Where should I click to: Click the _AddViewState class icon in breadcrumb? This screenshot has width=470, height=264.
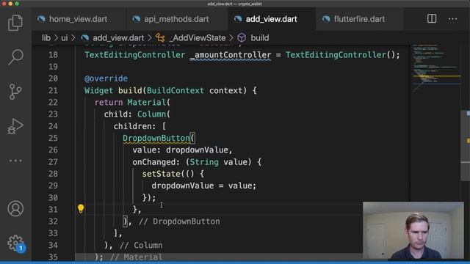(160, 37)
